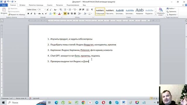This screenshot has height=105, width=187.
Task: Toggle strikethrough (abc) formatting
Action: click(39, 14)
